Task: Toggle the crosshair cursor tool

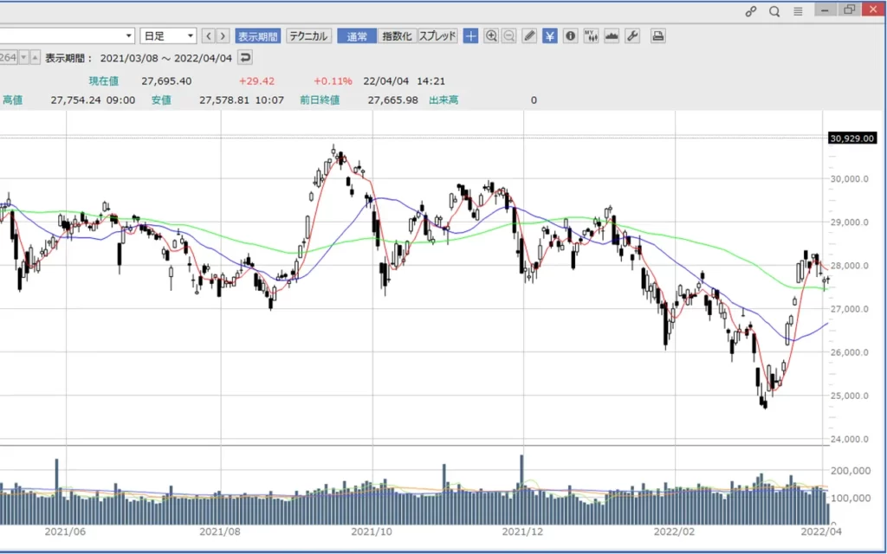Action: tap(470, 35)
